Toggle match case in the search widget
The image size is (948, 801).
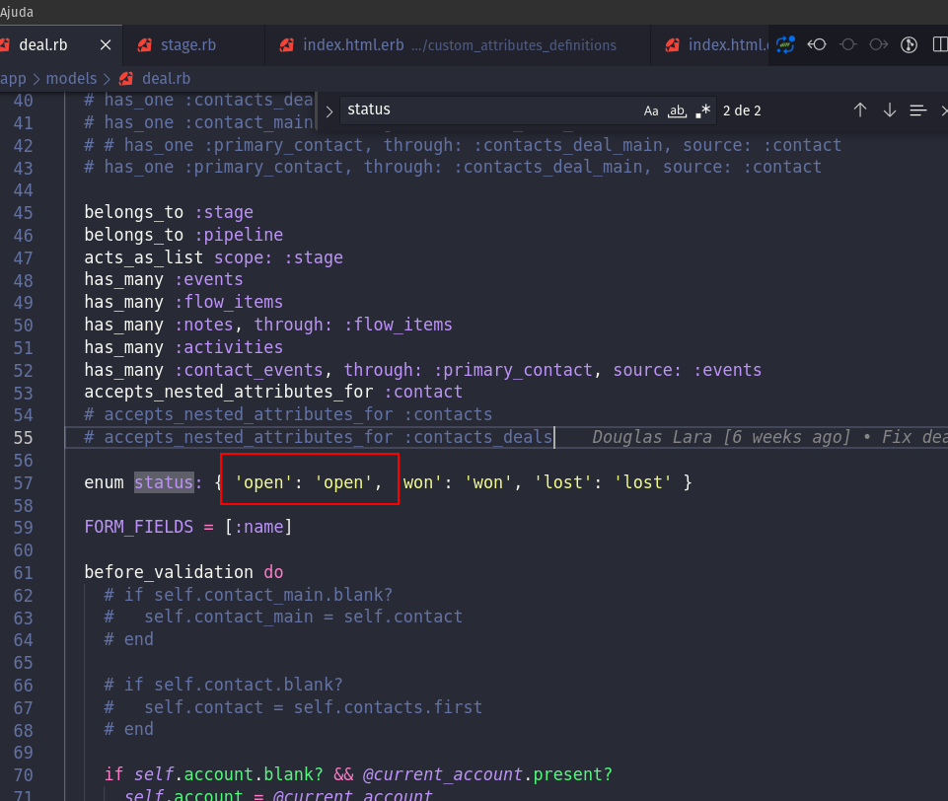tap(650, 110)
